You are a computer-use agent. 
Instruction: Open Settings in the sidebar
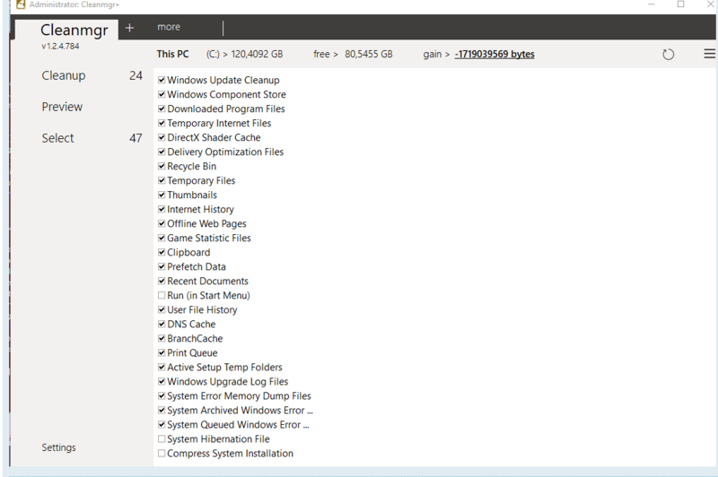tap(58, 447)
